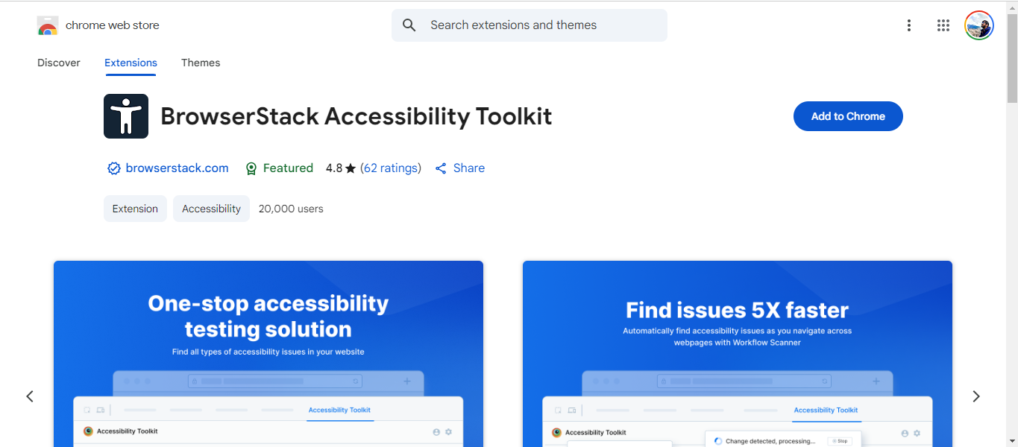Show previous screenshot with left arrow
Screen dimensions: 1018x447
(30, 396)
